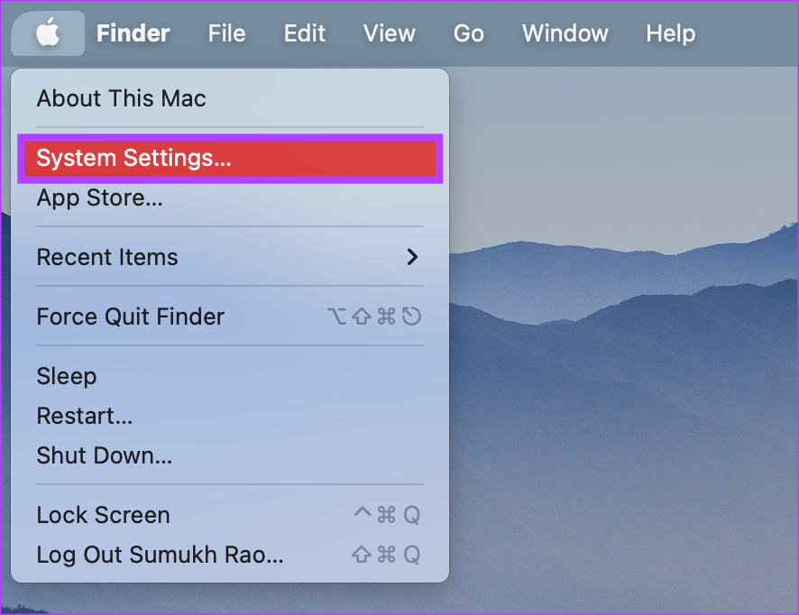Choose the App Store entry
Screen dimensions: 799x615
pyautogui.click(x=99, y=198)
